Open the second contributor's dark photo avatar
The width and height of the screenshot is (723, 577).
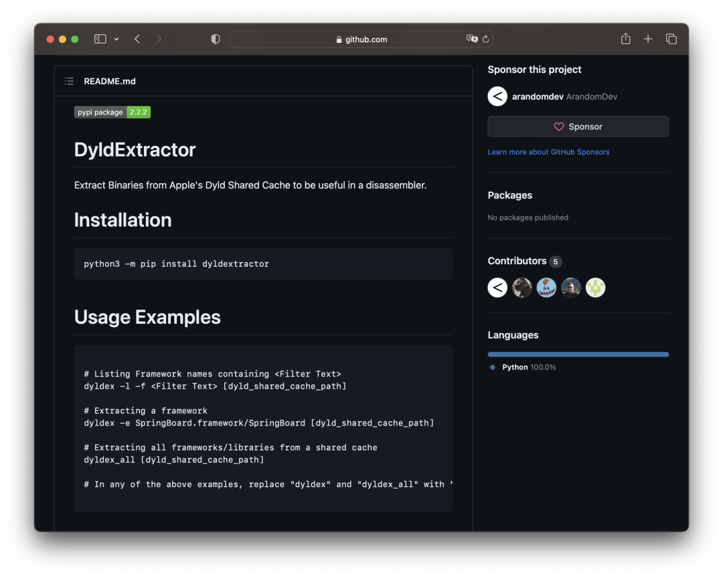[x=522, y=287]
